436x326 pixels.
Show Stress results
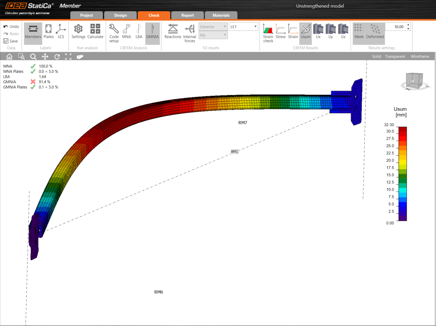(x=280, y=32)
